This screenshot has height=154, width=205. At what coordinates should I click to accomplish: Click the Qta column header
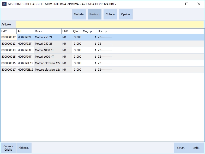pyautogui.click(x=77, y=31)
